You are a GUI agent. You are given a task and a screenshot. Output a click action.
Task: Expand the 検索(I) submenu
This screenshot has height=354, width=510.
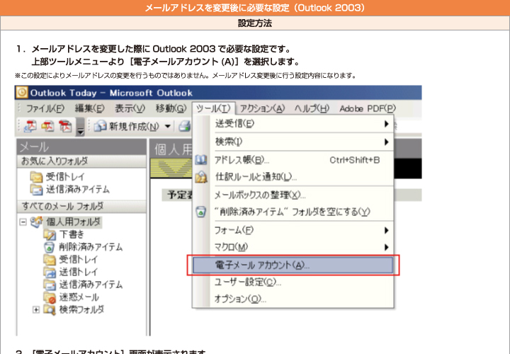click(293, 142)
